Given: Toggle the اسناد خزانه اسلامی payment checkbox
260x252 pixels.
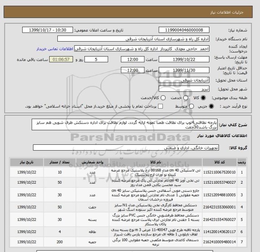Looking at the screenshot, I should tap(160, 106).
